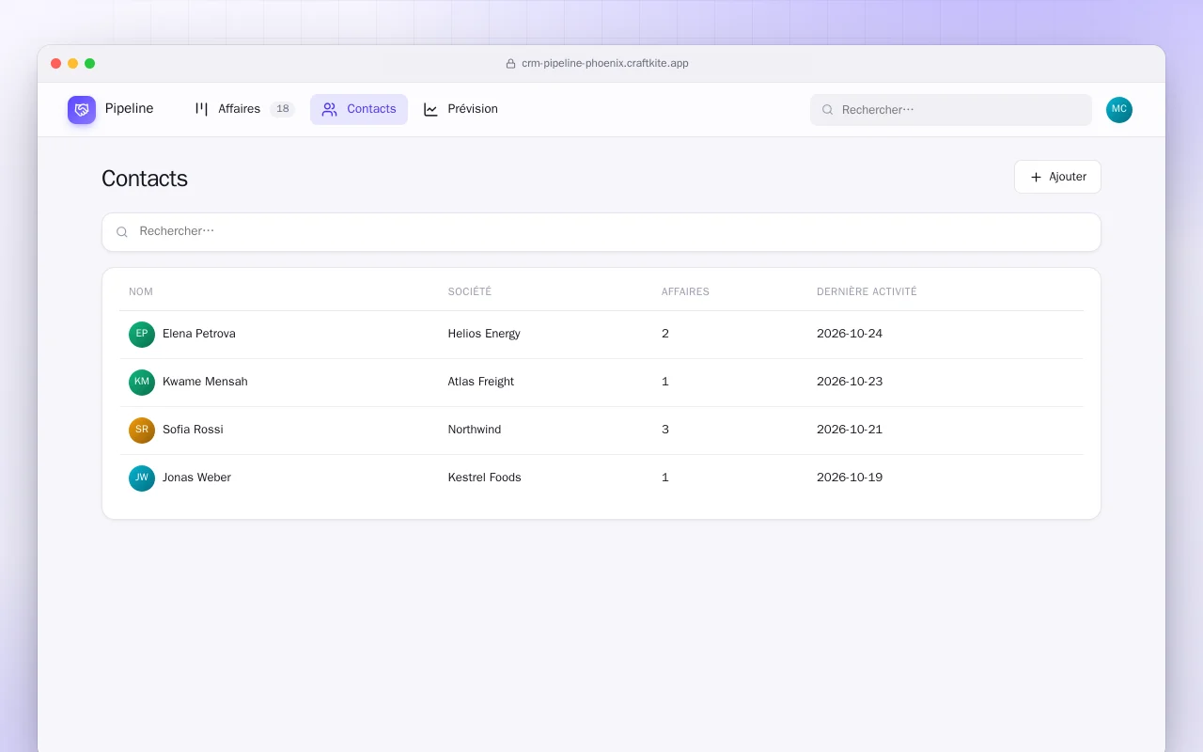This screenshot has width=1203, height=752.
Task: Open the Affaires tab
Action: (x=244, y=109)
